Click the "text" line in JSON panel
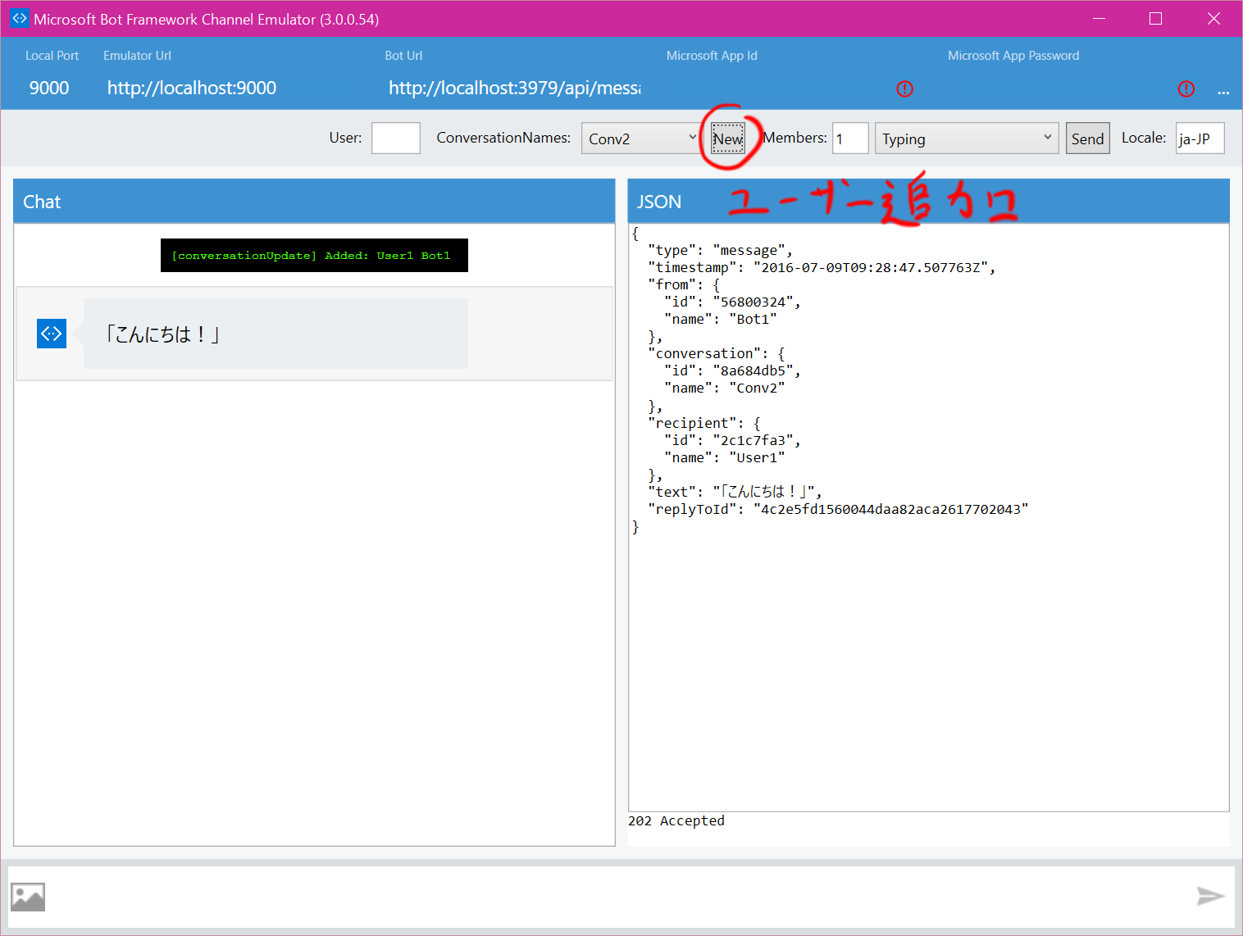1243x936 pixels. [x=735, y=492]
